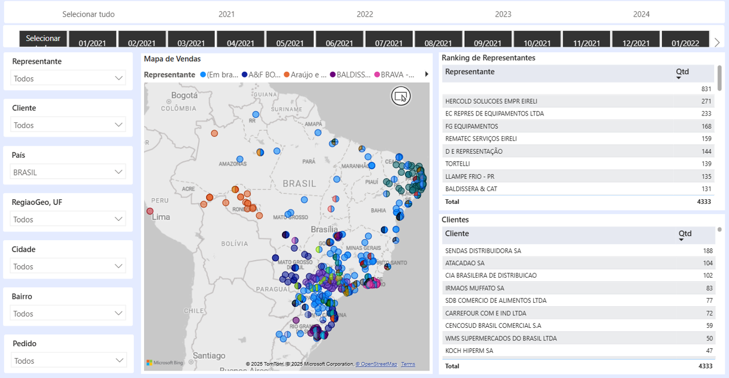Open the OpenStreetMap attribution link
The width and height of the screenshot is (729, 378).
coord(376,364)
